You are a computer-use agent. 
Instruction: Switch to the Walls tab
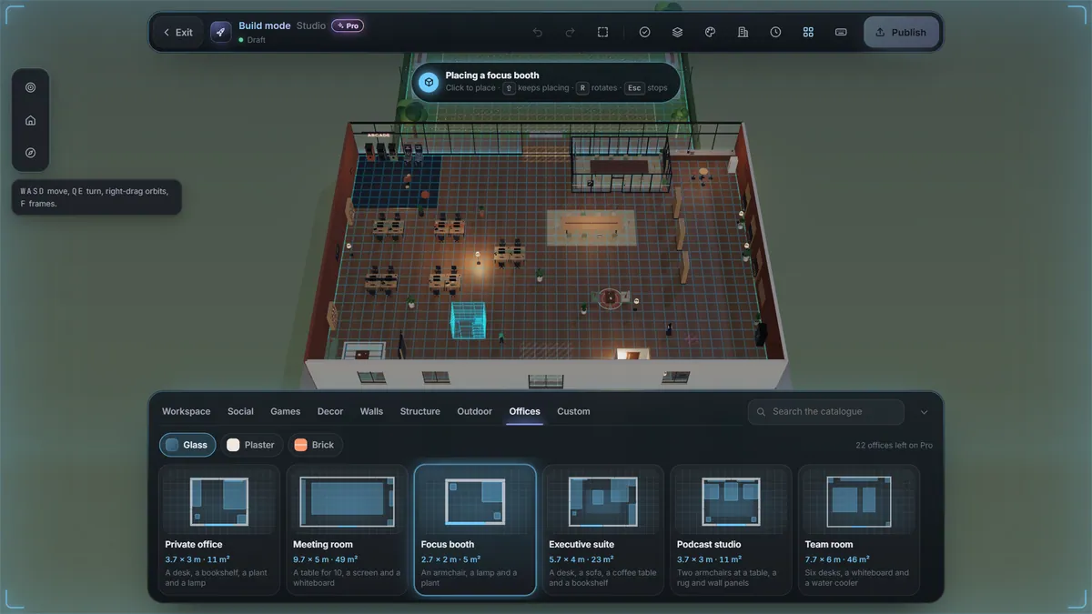click(x=371, y=411)
